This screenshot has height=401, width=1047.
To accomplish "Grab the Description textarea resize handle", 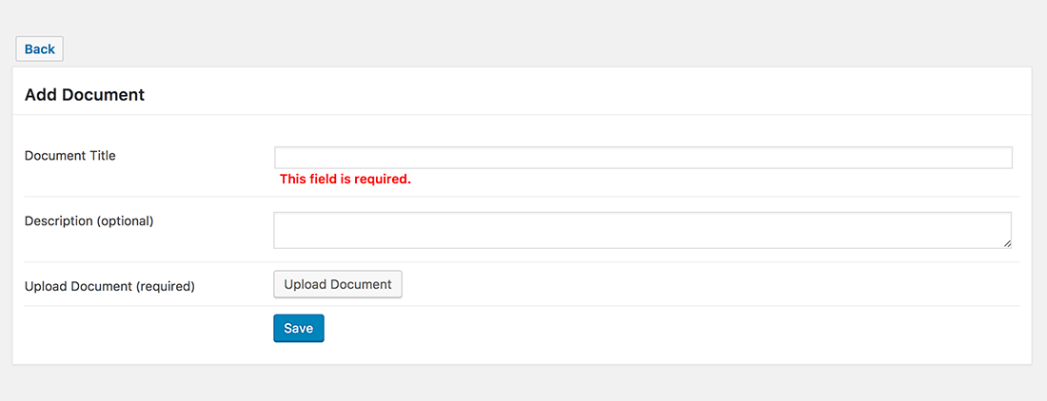I will tap(1007, 244).
